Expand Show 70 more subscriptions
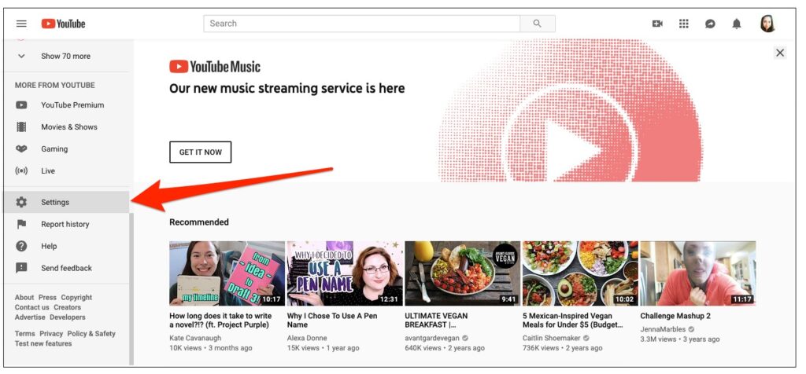Viewport: 806px width, 374px height. [66, 57]
